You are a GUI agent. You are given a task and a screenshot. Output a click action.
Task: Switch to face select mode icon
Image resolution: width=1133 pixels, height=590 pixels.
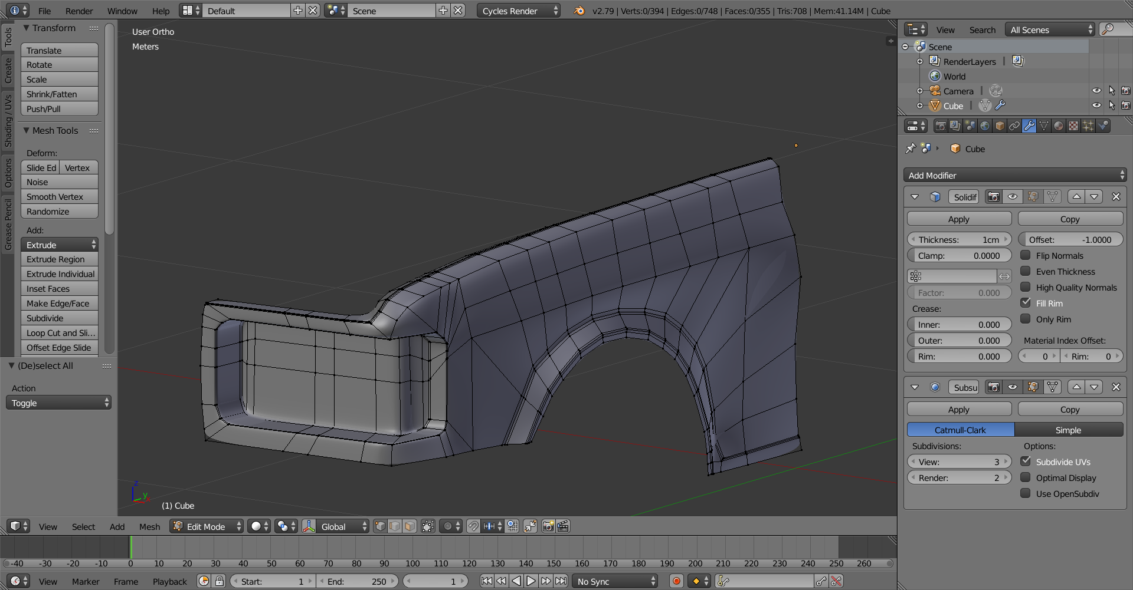point(410,526)
